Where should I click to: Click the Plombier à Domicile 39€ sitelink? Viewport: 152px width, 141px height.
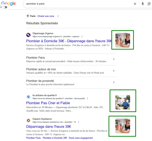pyautogui.click(x=55, y=138)
